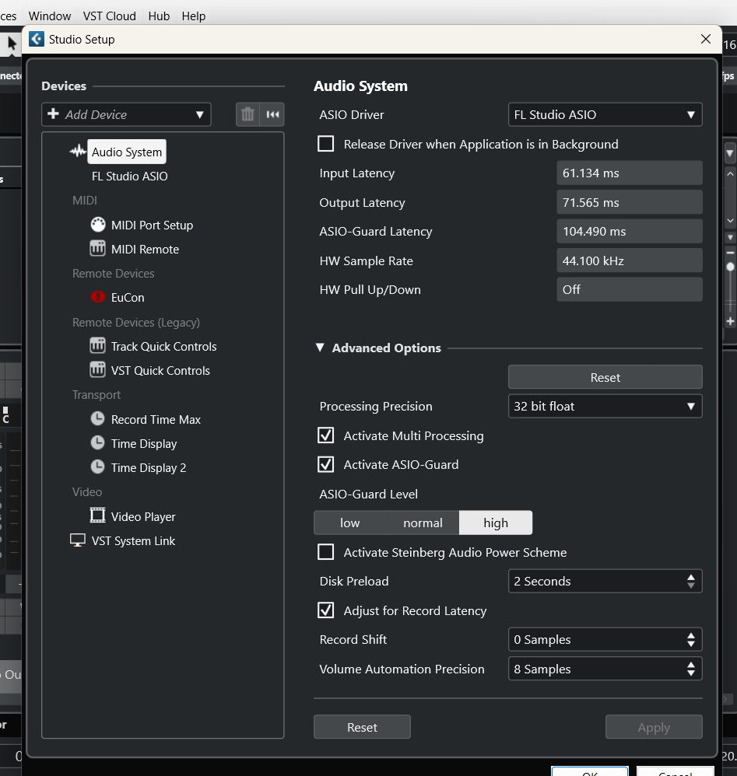Uncheck Adjust for Record Latency
Viewport: 737px width, 776px height.
325,610
